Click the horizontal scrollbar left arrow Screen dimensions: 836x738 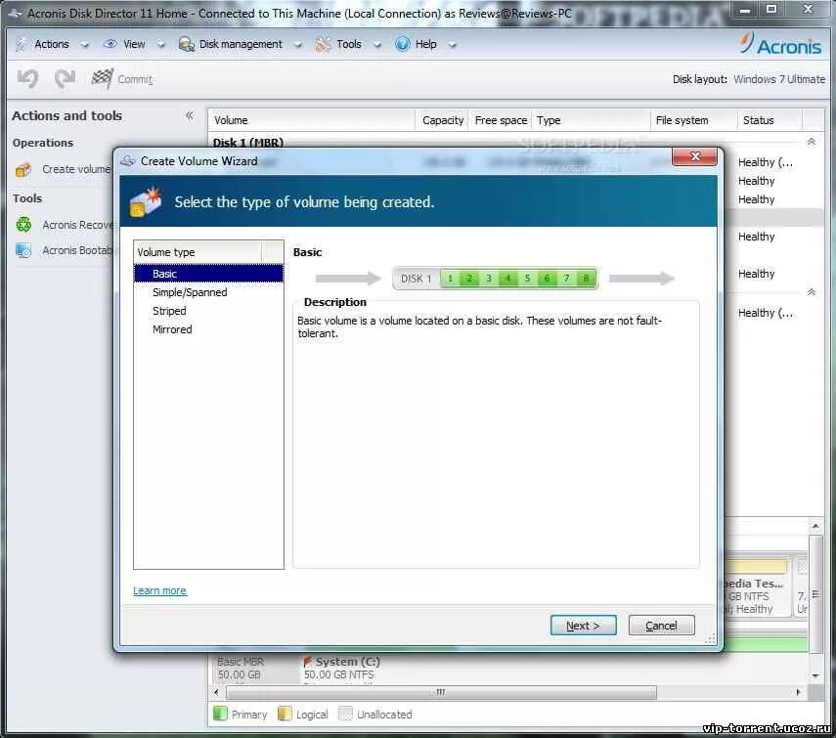point(216,692)
